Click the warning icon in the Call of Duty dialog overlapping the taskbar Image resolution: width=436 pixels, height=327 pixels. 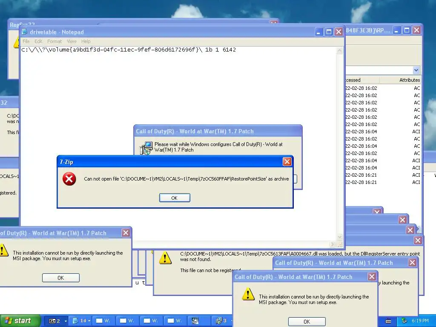248,294
